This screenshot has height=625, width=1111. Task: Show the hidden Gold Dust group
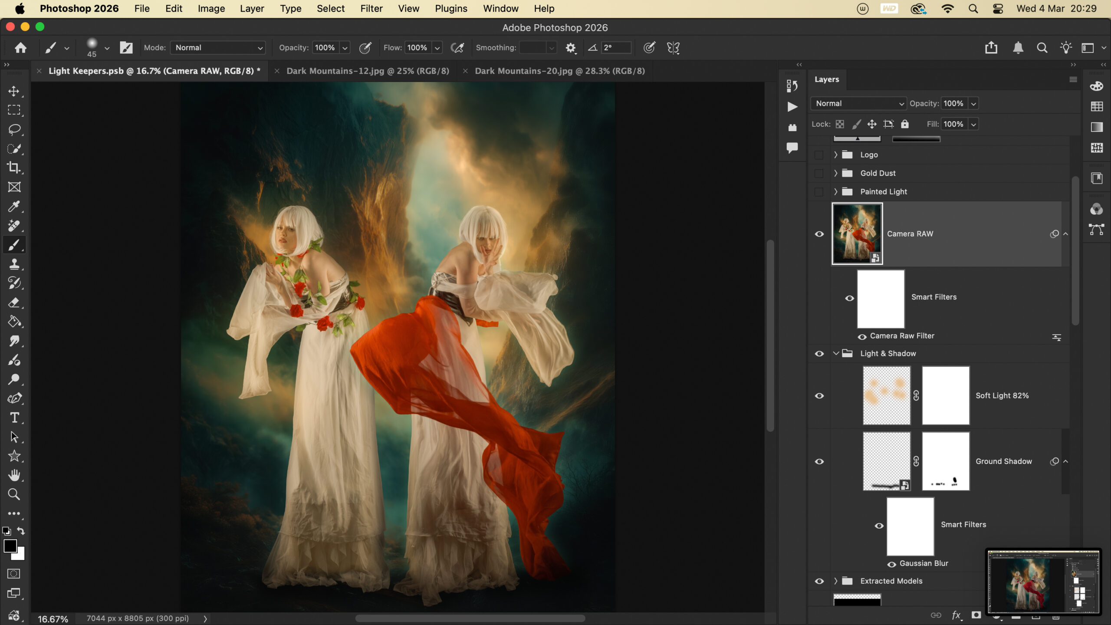(x=819, y=173)
